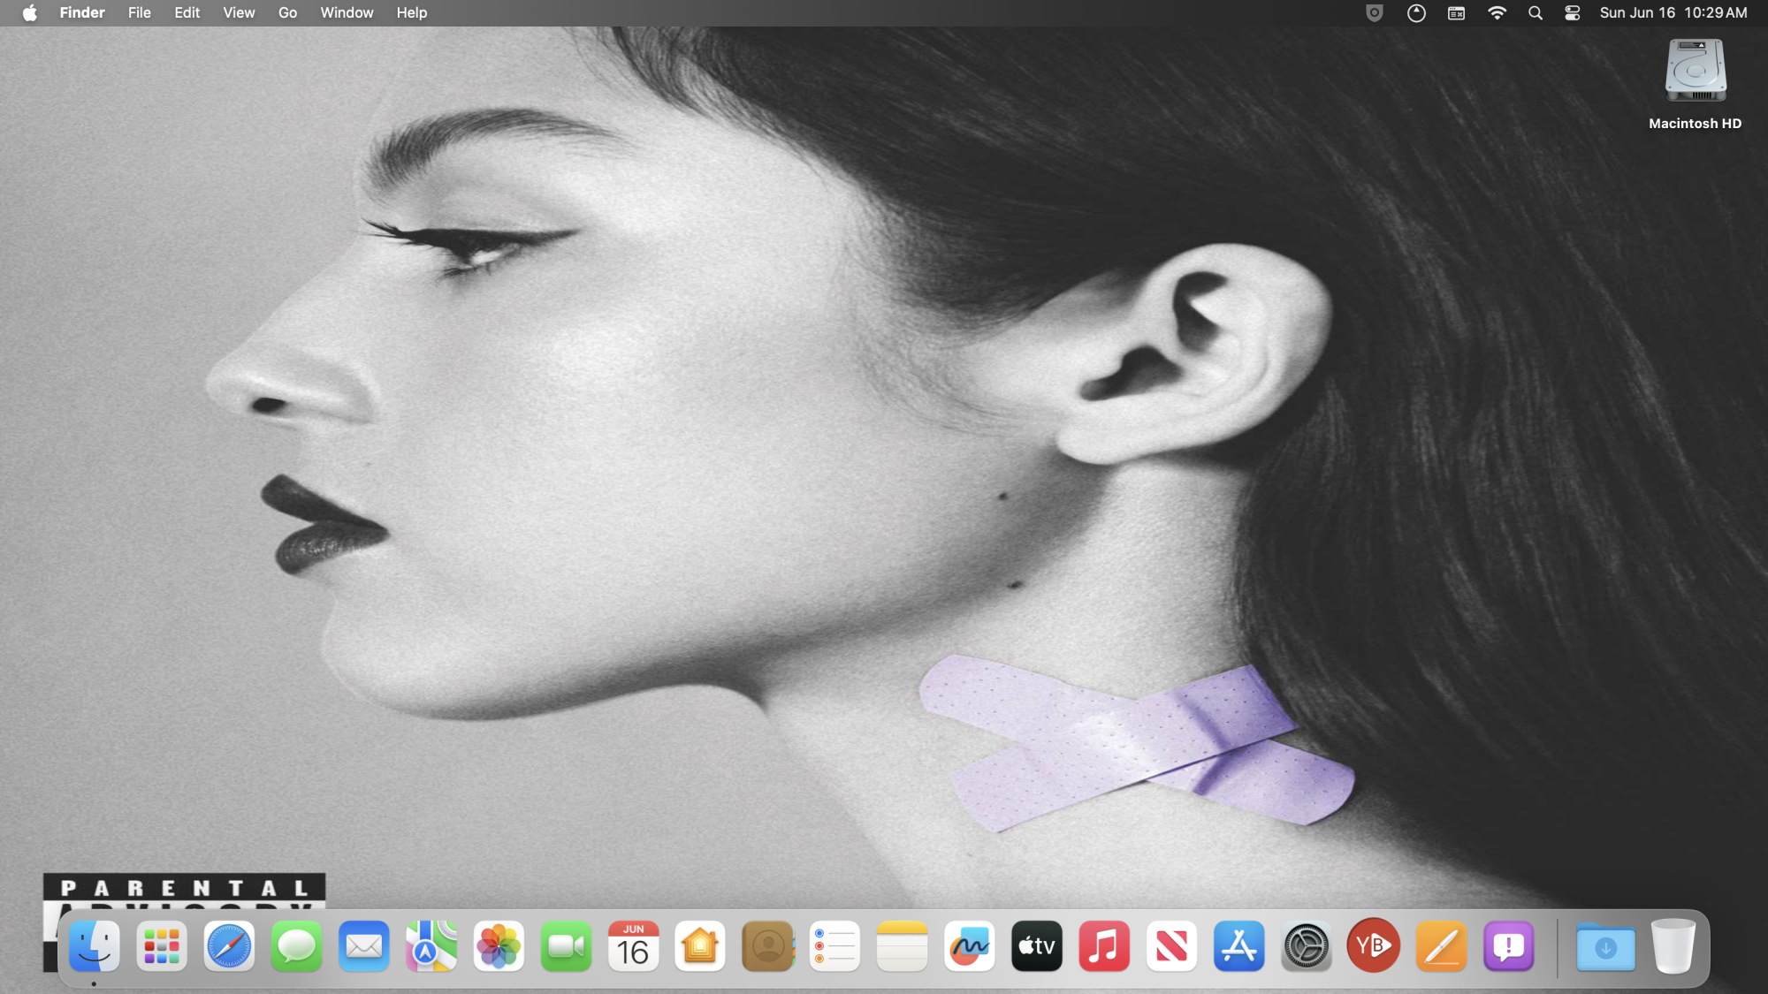
Task: Open the App Store icon
Action: coord(1238,947)
